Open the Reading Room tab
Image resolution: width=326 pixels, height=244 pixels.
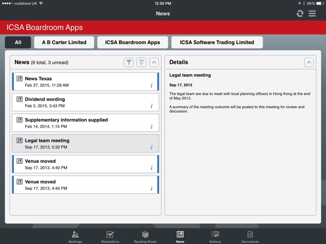point(145,237)
